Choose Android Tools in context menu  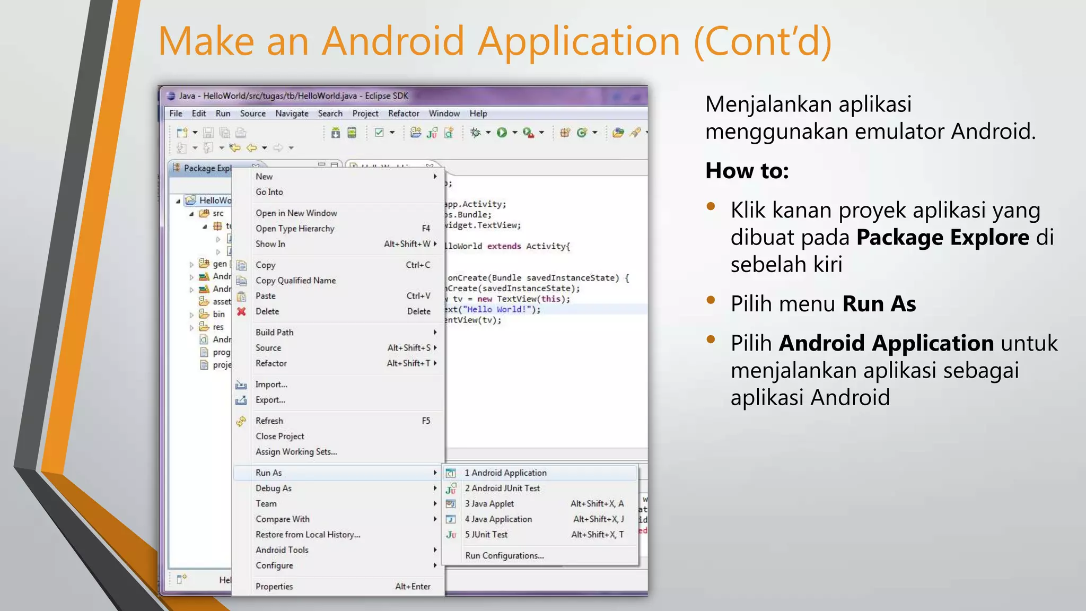pyautogui.click(x=338, y=550)
